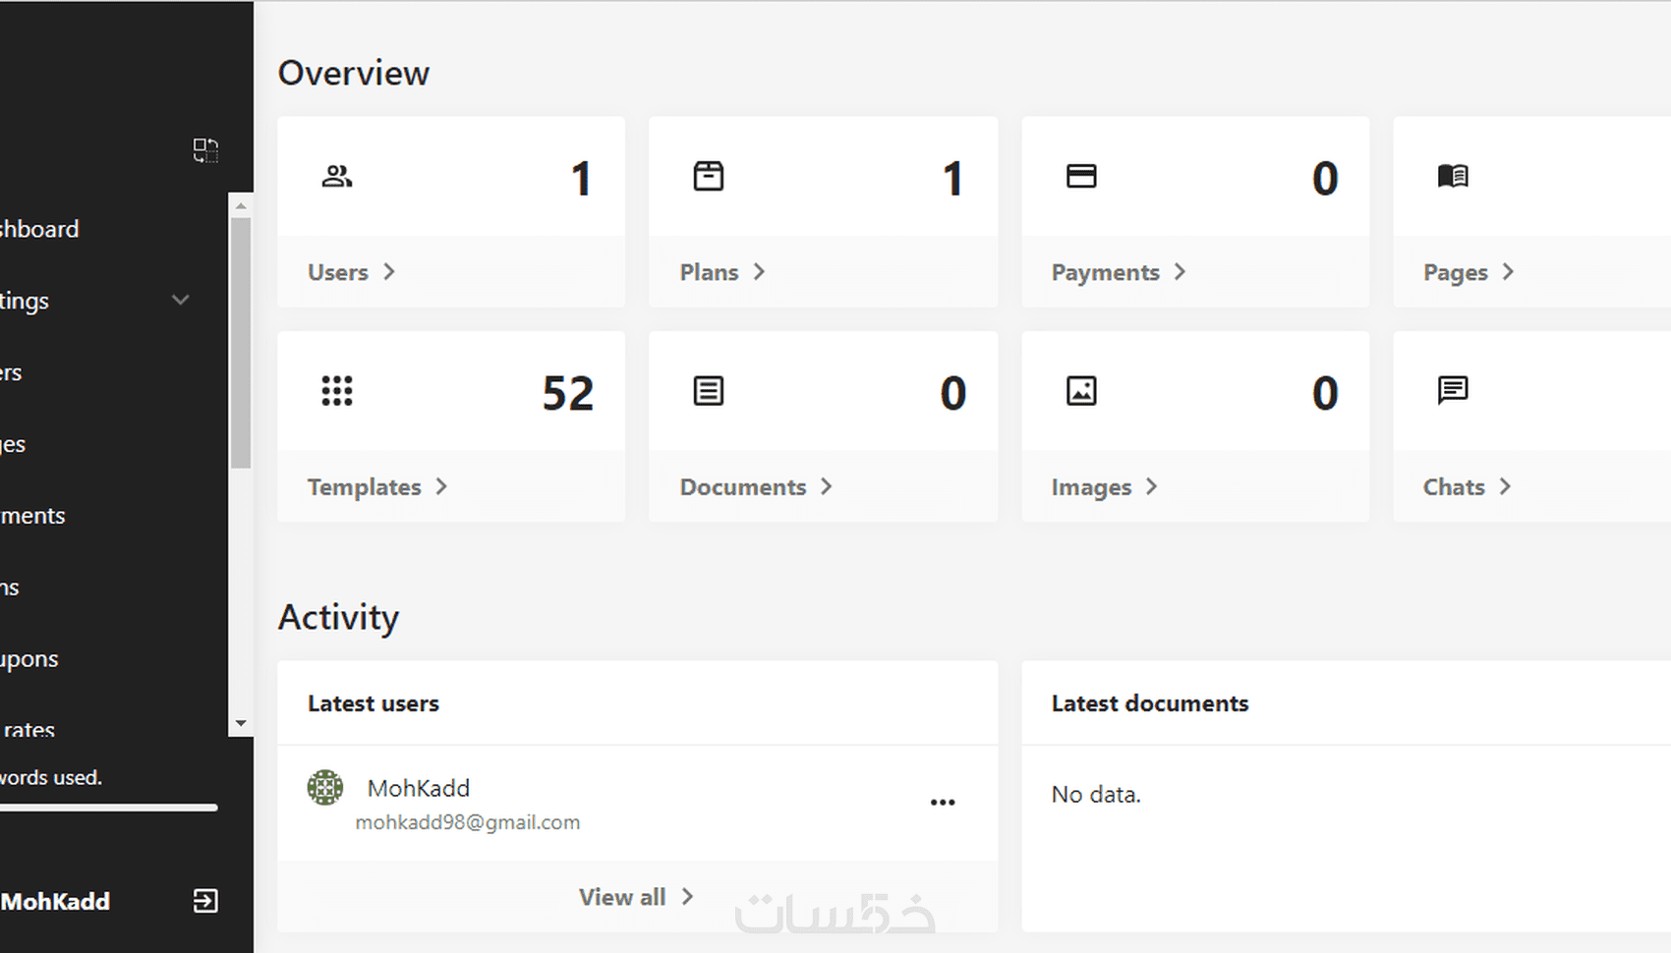View all latest users
Screen dimensions: 1671x953
pos(636,897)
